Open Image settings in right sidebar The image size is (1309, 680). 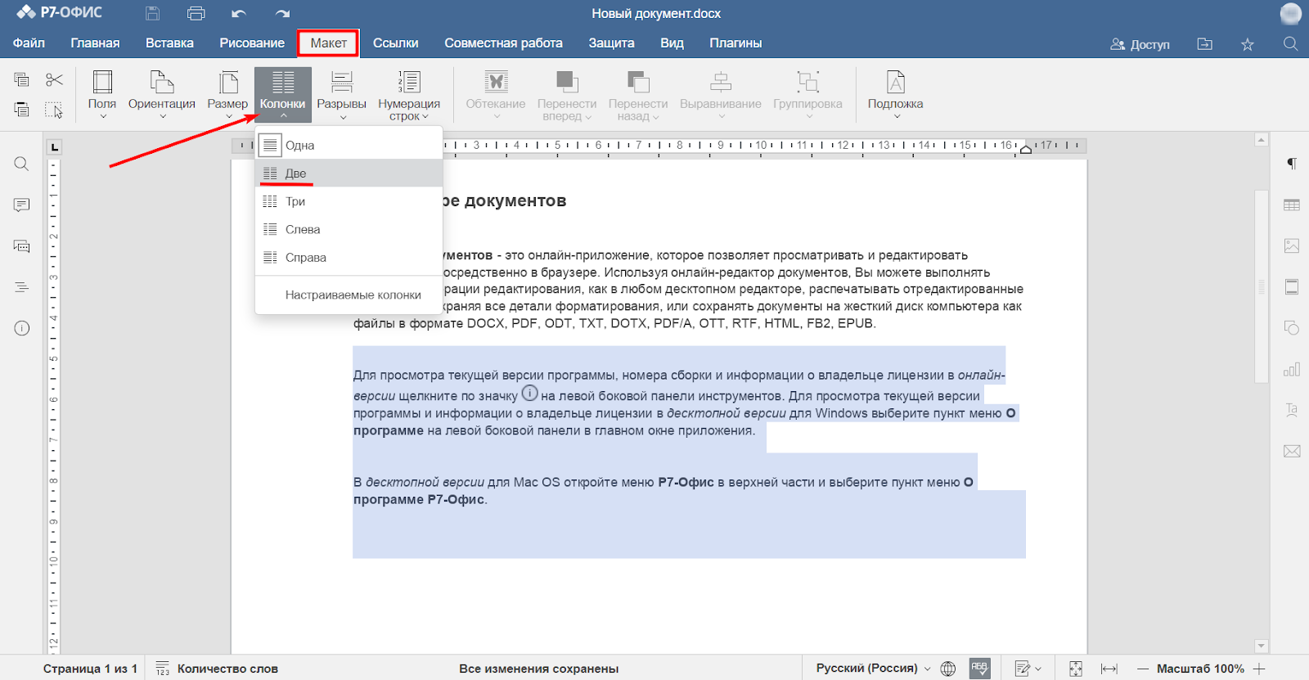tap(1292, 245)
